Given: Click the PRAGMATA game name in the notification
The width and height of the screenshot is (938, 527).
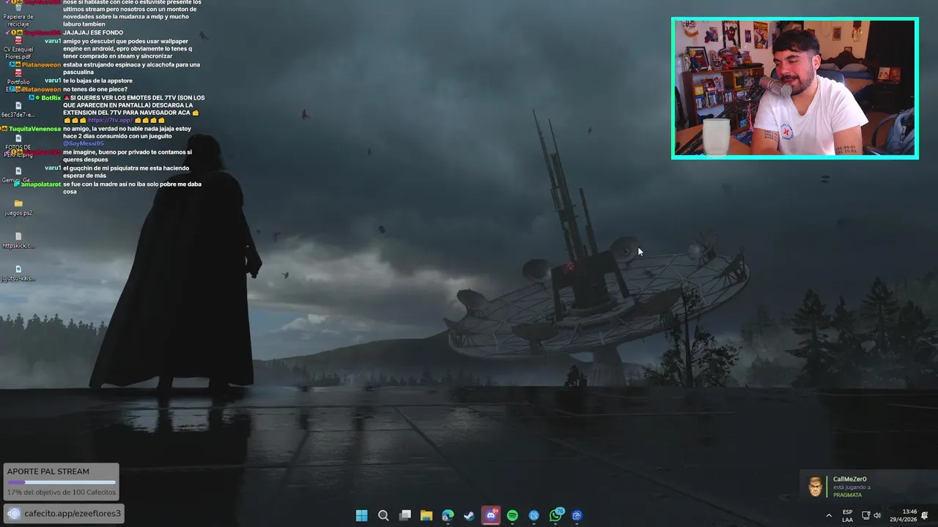Looking at the screenshot, I should pos(848,496).
